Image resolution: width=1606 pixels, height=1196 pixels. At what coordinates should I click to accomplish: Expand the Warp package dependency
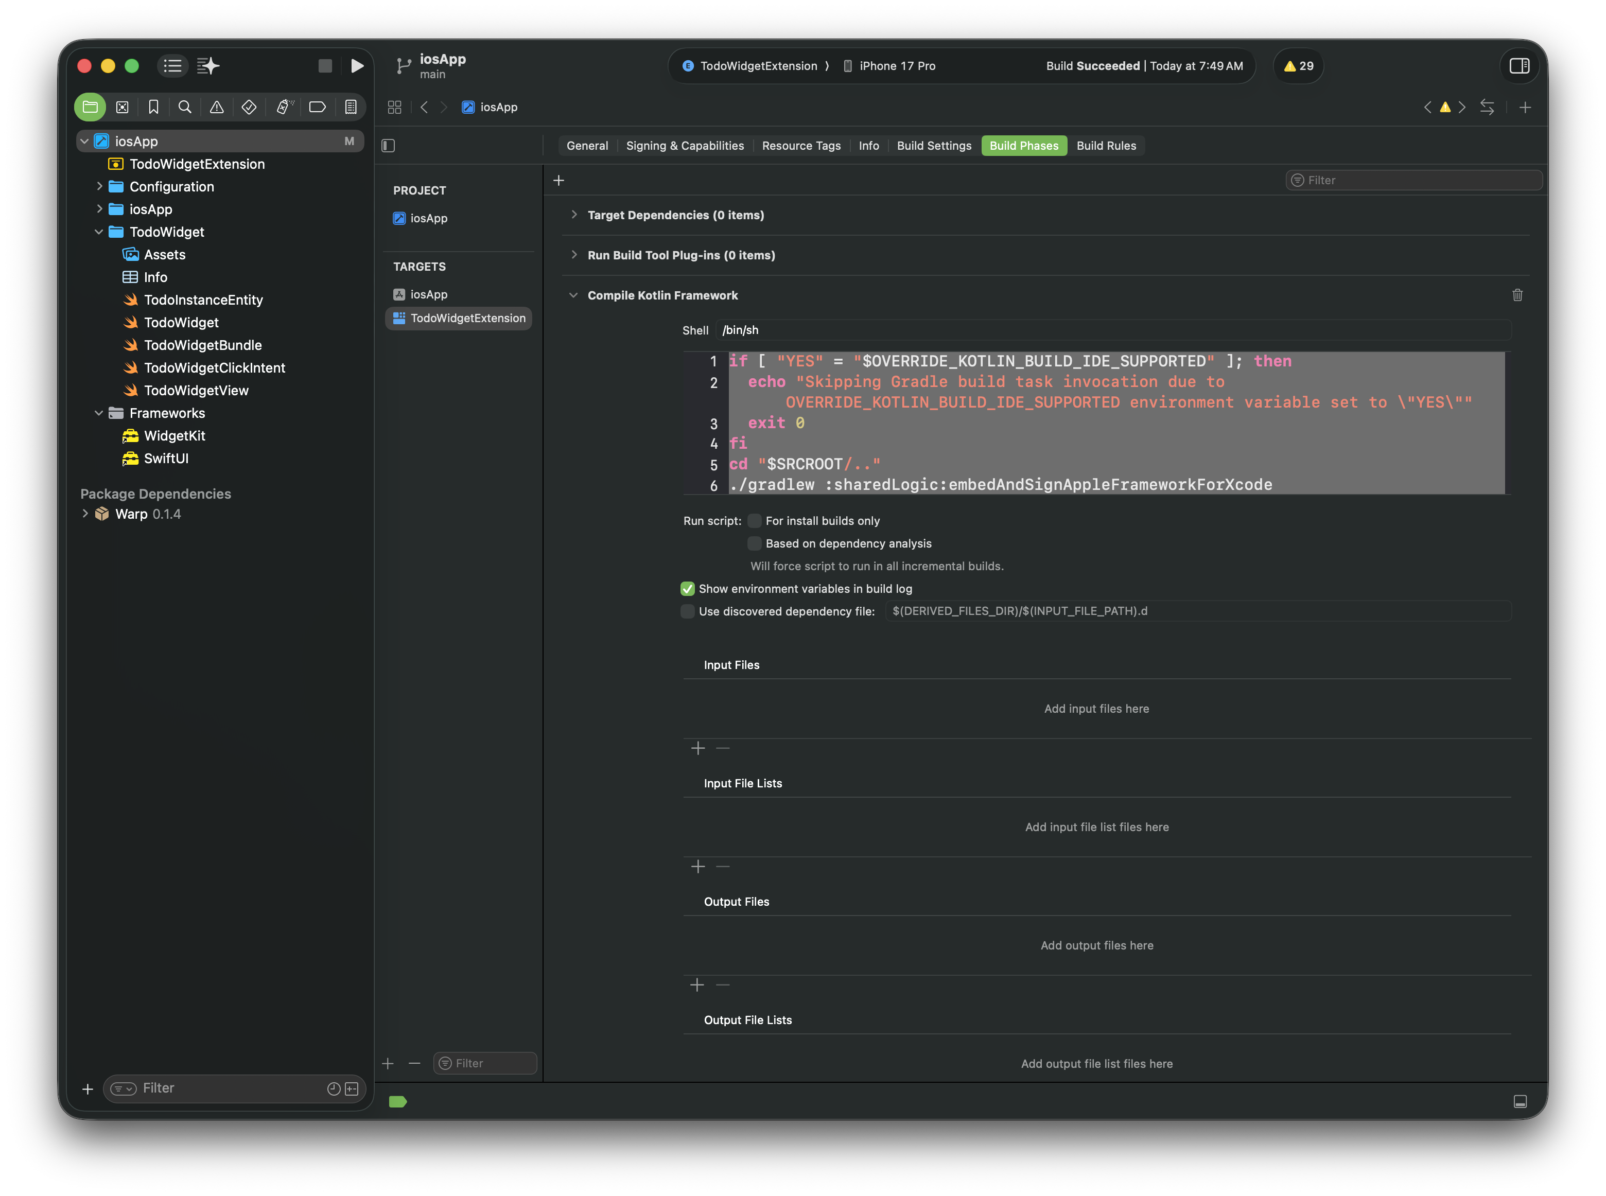pyautogui.click(x=85, y=513)
